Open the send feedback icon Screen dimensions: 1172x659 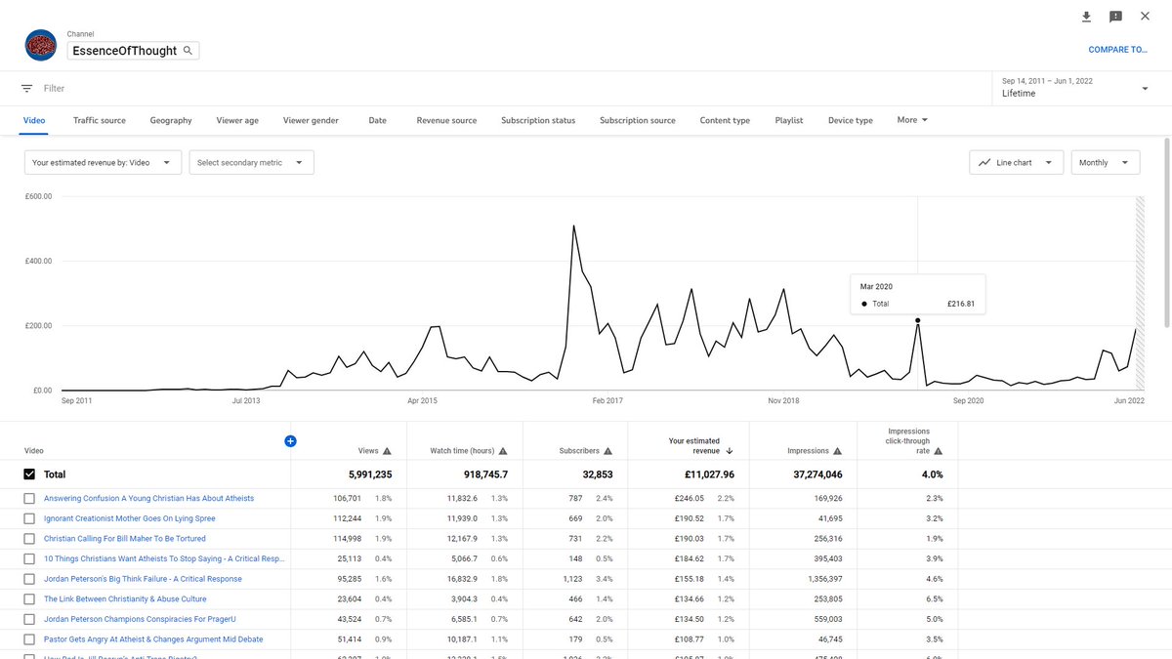point(1115,17)
